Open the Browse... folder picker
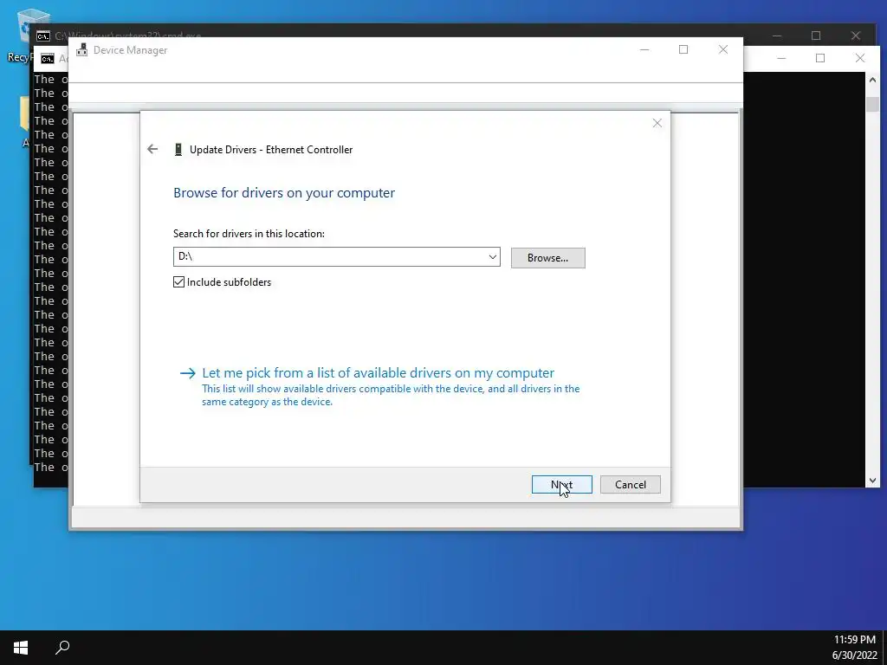Viewport: 887px width, 665px height. tap(547, 258)
